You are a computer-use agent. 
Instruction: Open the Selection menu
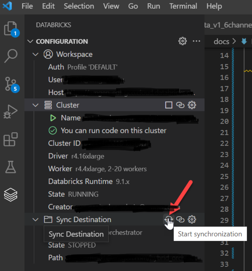coord(80,6)
